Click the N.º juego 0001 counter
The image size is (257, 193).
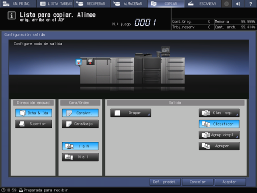click(145, 22)
